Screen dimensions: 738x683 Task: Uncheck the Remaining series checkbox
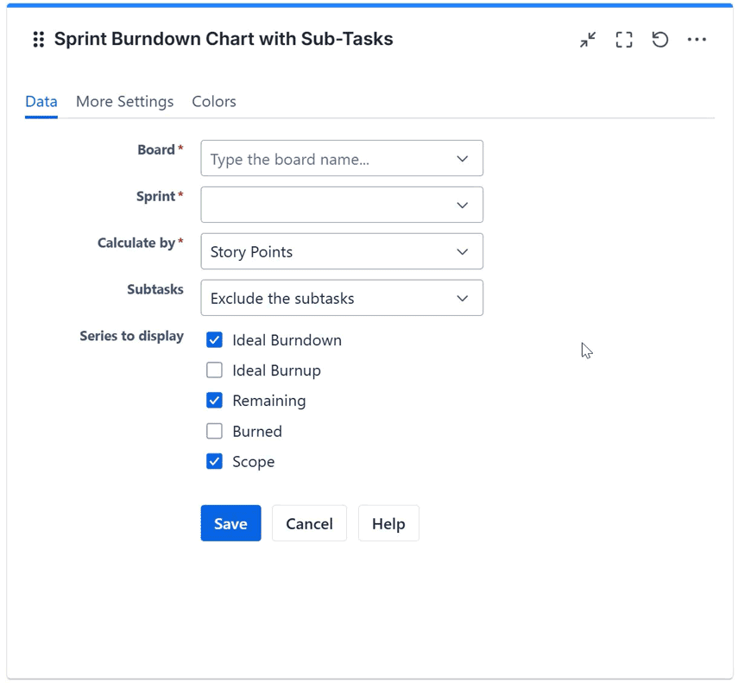[x=214, y=401]
